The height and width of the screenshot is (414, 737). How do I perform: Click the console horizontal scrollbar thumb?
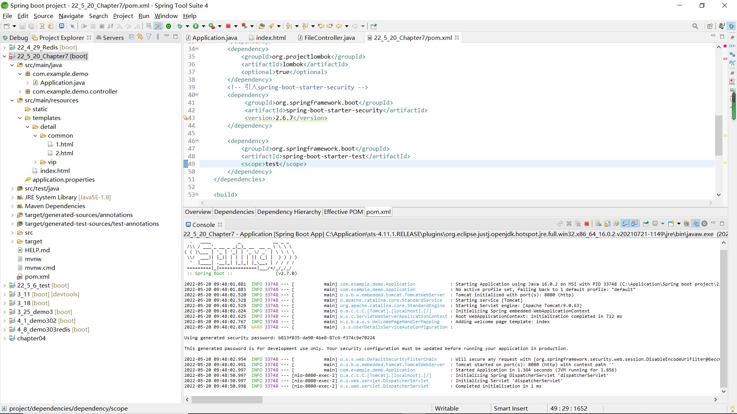coord(227,399)
